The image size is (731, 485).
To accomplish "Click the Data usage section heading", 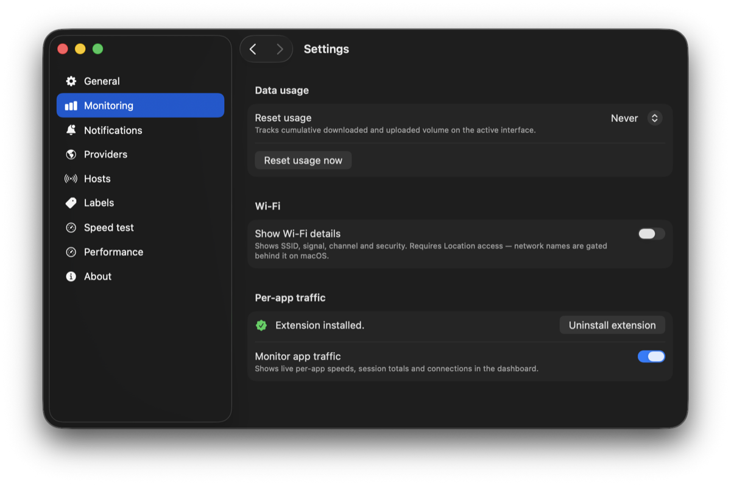I will pyautogui.click(x=281, y=90).
